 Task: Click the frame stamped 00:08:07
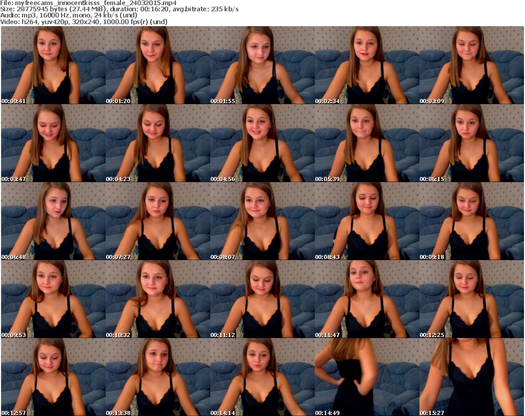pos(262,221)
